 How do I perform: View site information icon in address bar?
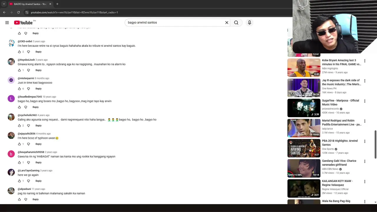(x=27, y=12)
